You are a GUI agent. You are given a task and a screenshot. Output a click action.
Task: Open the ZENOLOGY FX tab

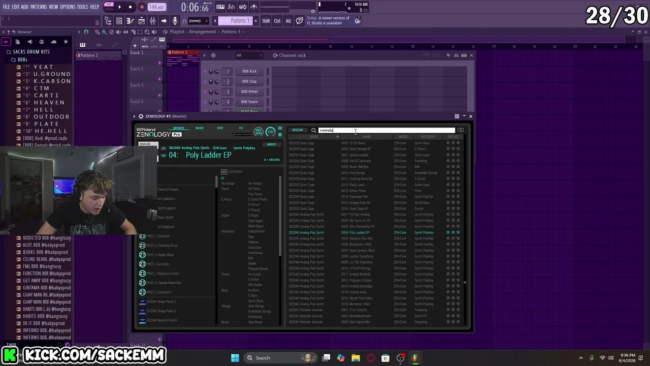click(241, 128)
